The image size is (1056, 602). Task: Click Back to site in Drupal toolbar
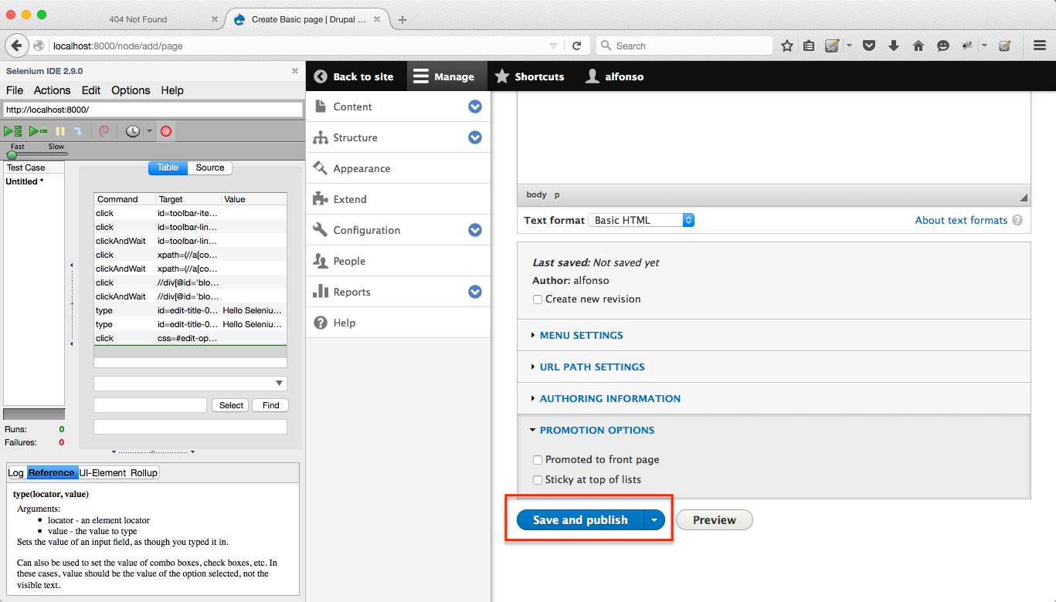coord(355,76)
